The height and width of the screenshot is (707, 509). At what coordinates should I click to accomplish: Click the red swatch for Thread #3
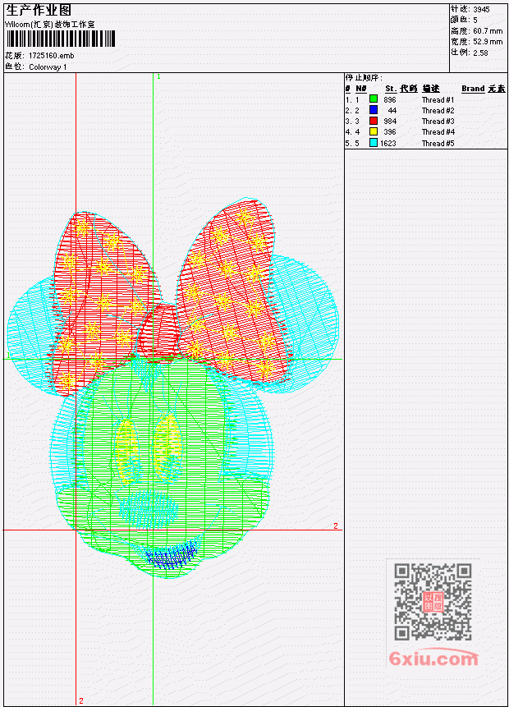coord(374,121)
